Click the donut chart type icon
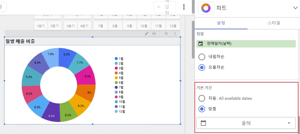This screenshot has height=134, width=300. (206, 8)
